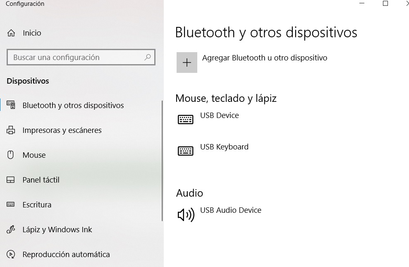Click the search magnifier icon

148,58
